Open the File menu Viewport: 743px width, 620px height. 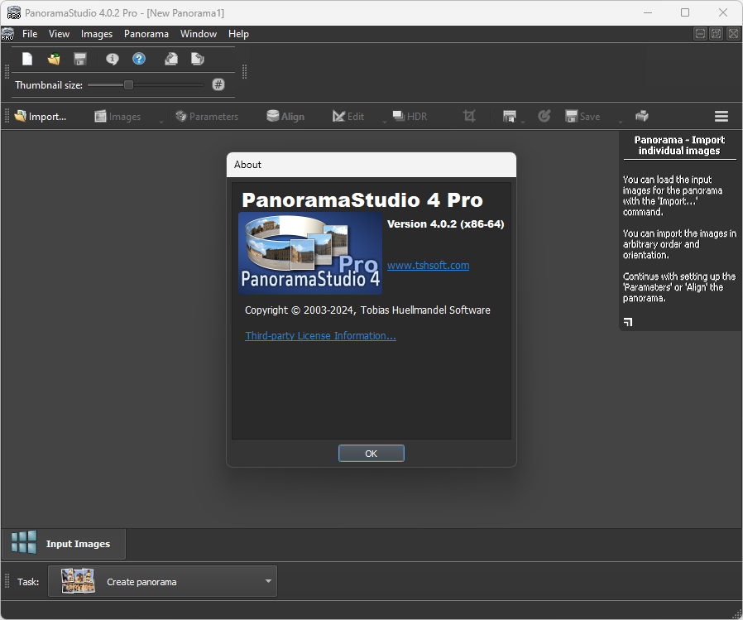click(x=30, y=34)
